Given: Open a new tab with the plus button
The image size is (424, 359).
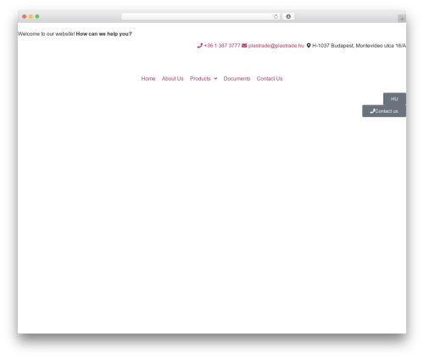Looking at the screenshot, I should 402,19.
